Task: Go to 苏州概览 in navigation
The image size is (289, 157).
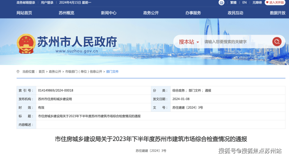Action: 66,13
